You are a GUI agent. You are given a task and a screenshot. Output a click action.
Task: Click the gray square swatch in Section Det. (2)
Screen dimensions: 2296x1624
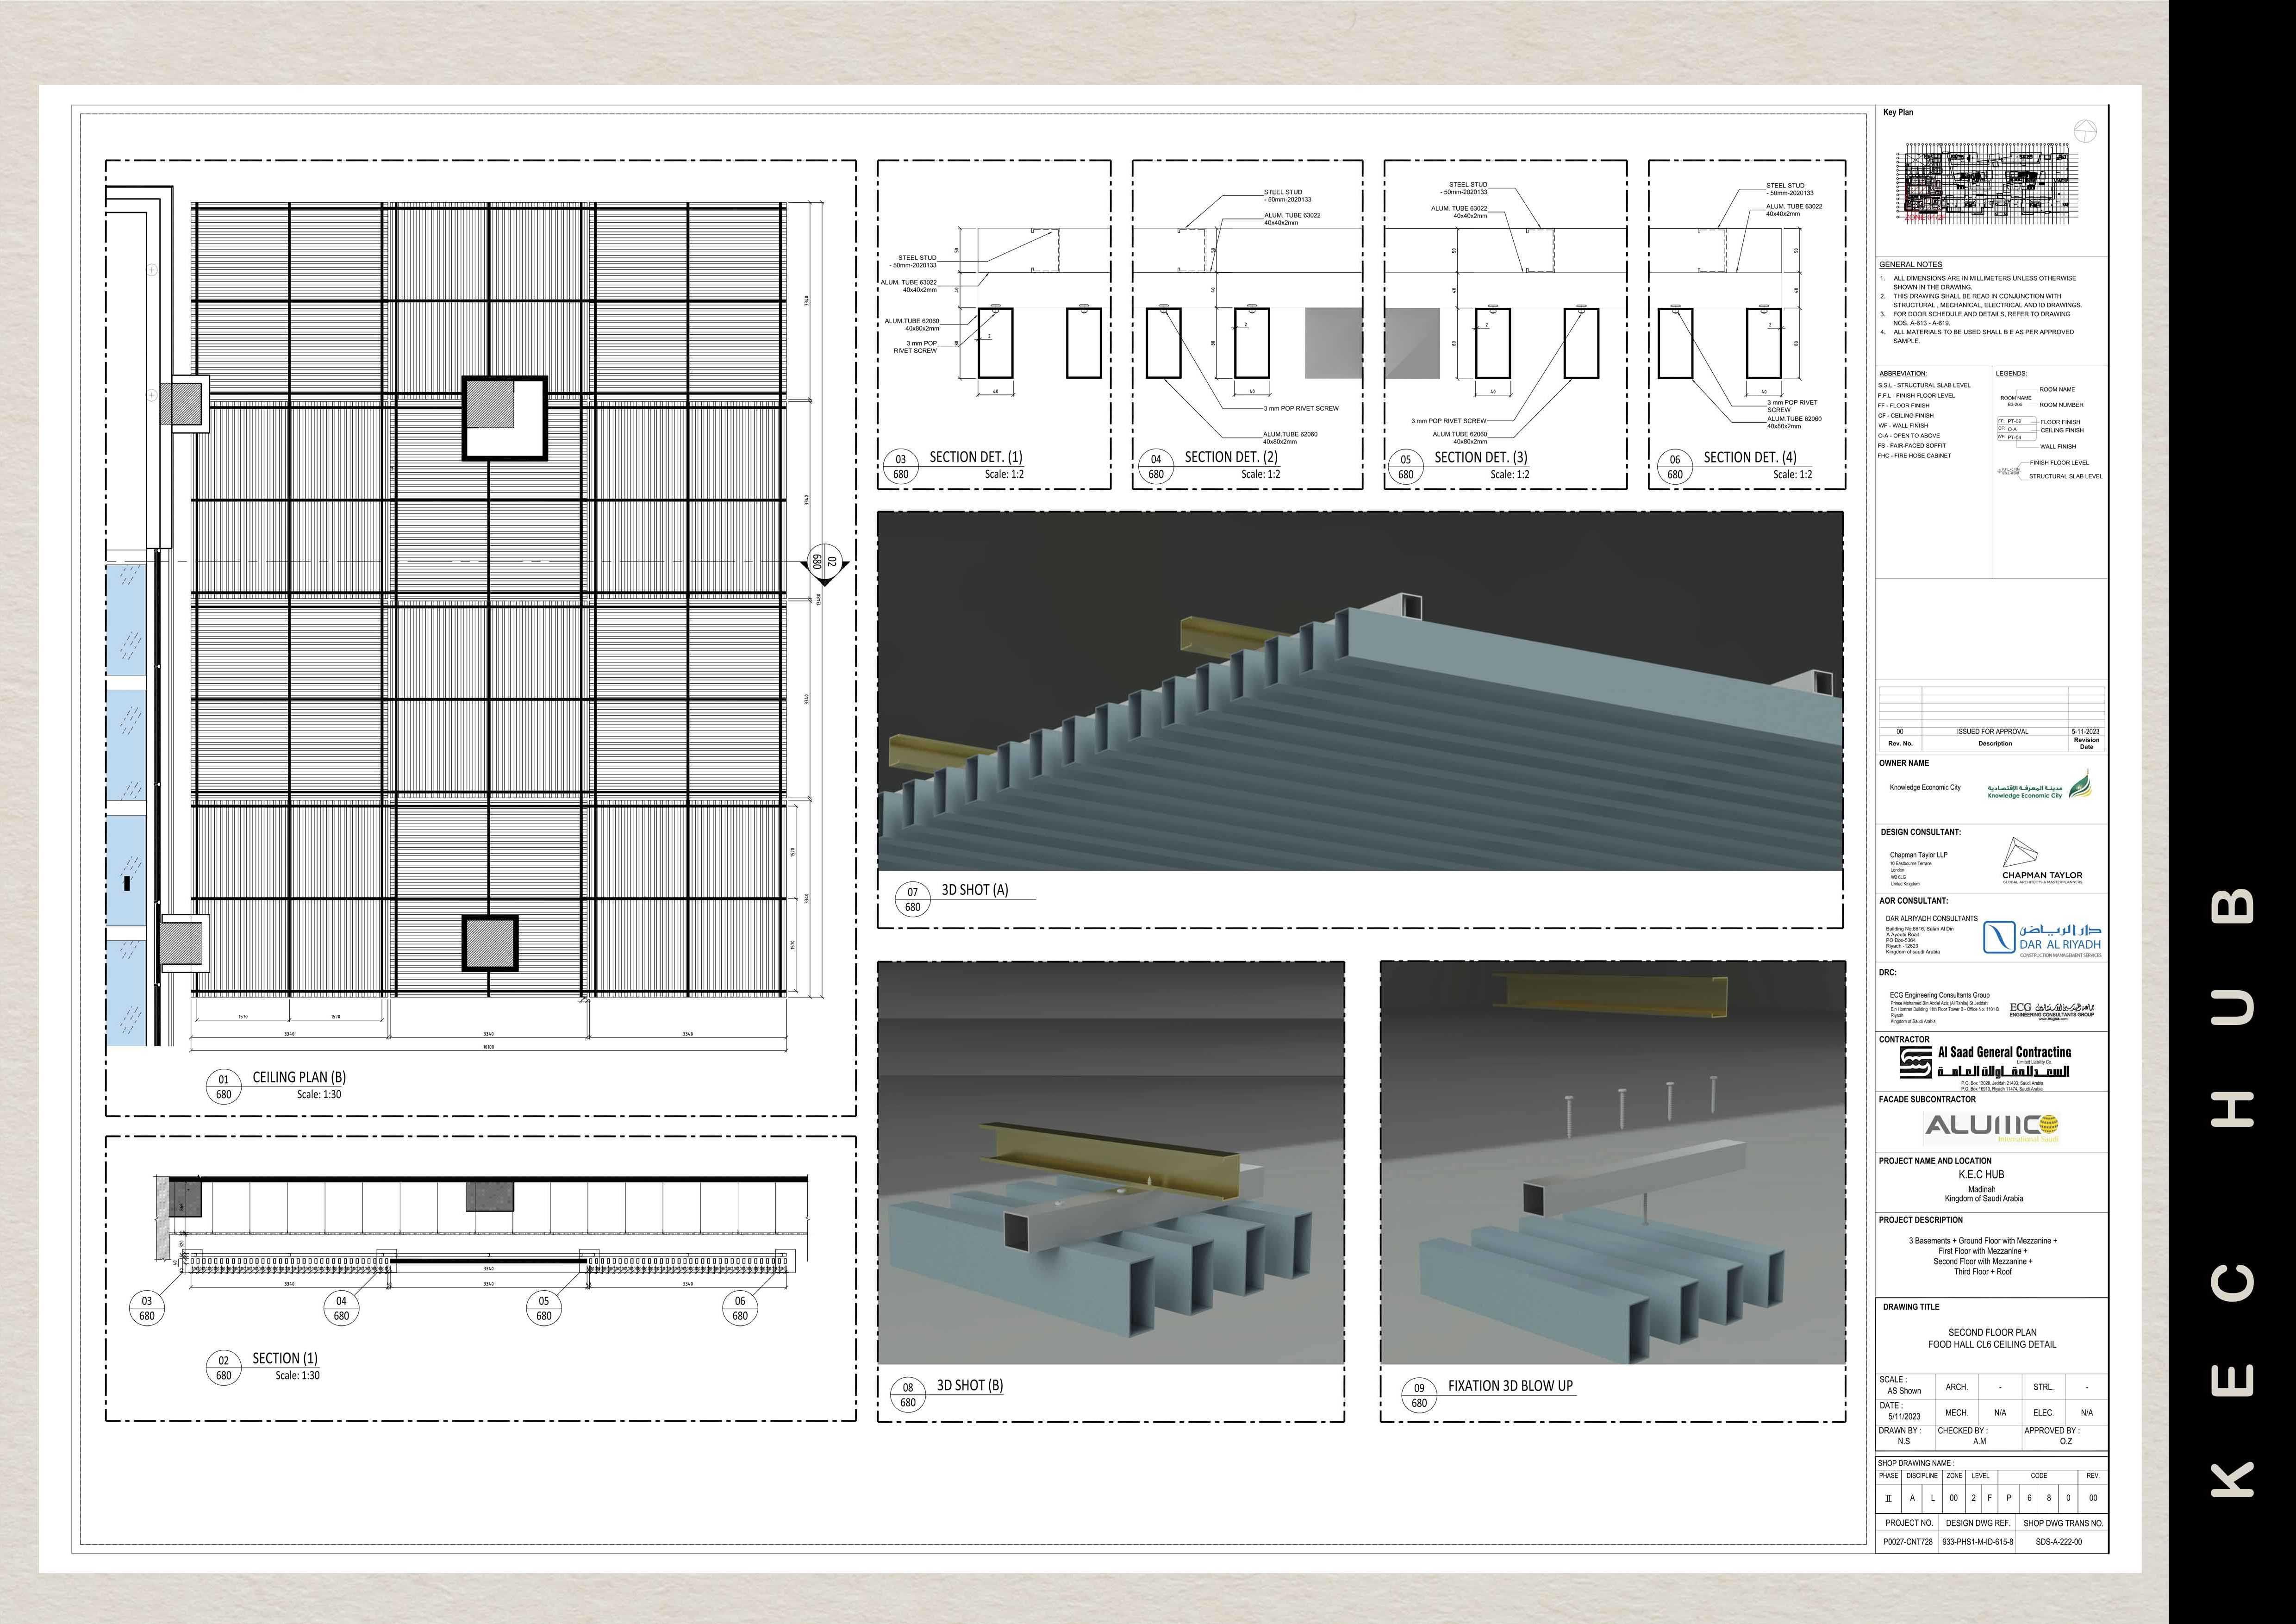[x=1333, y=343]
